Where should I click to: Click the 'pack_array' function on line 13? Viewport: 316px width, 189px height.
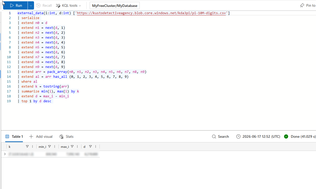(x=57, y=72)
